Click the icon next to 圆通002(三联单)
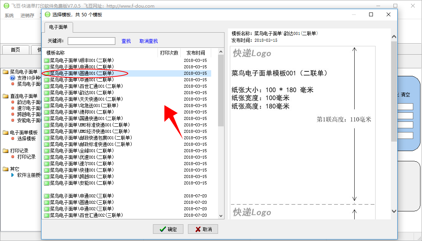This screenshot has height=241, width=422. pos(46,202)
